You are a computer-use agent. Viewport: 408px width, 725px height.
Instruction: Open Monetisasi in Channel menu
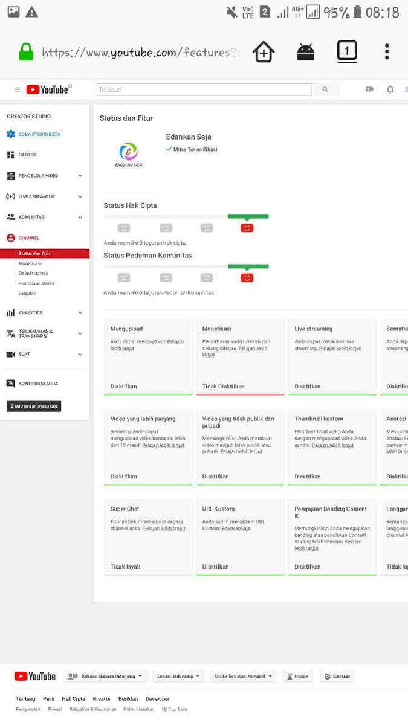click(x=30, y=263)
